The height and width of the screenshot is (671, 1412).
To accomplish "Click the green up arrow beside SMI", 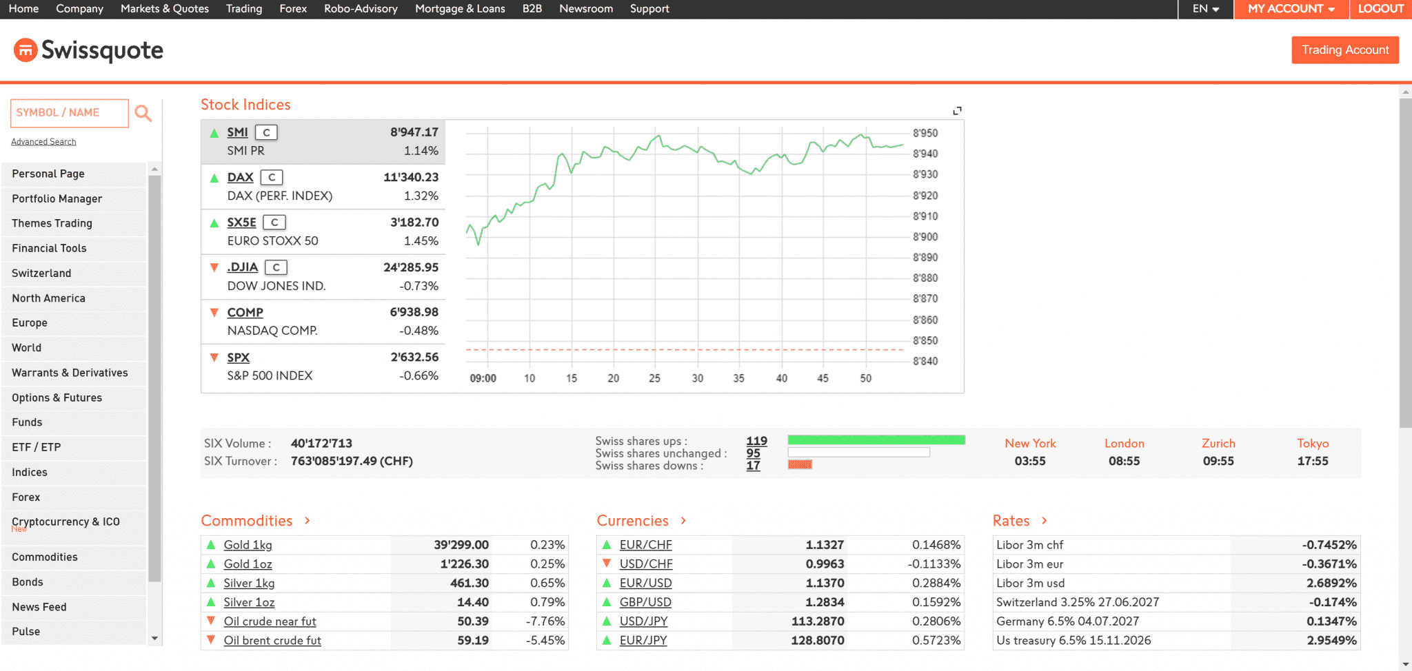I will (214, 133).
